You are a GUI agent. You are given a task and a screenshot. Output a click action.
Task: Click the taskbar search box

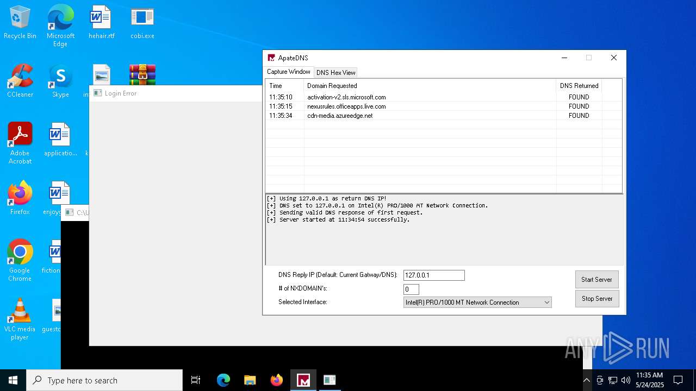[x=104, y=380]
